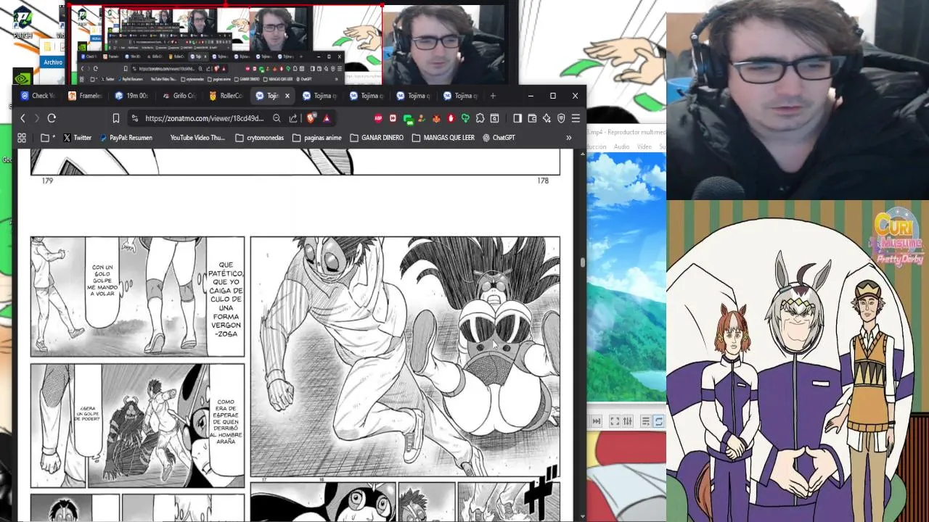The height and width of the screenshot is (522, 929).
Task: Open Video menu in VLC media player window
Action: point(644,146)
